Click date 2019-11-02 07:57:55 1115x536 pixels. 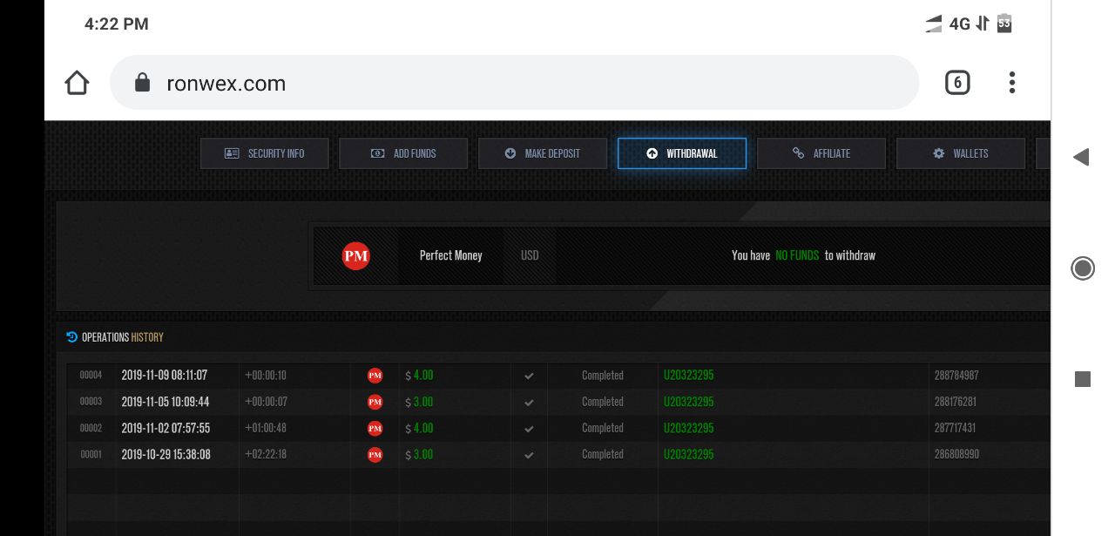[x=166, y=428]
